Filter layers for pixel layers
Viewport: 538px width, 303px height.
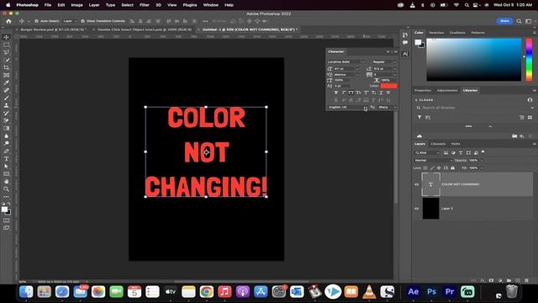click(x=446, y=153)
